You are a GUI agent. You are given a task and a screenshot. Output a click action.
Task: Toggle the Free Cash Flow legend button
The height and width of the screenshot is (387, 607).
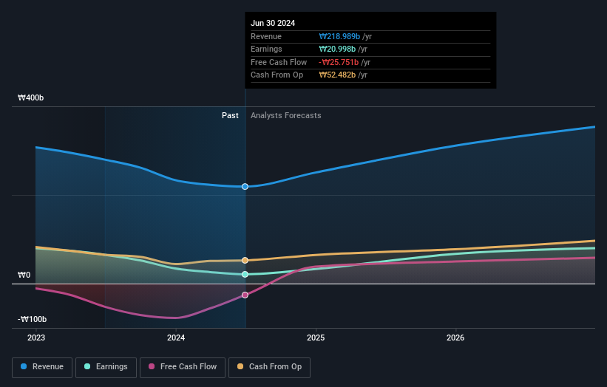click(x=183, y=367)
